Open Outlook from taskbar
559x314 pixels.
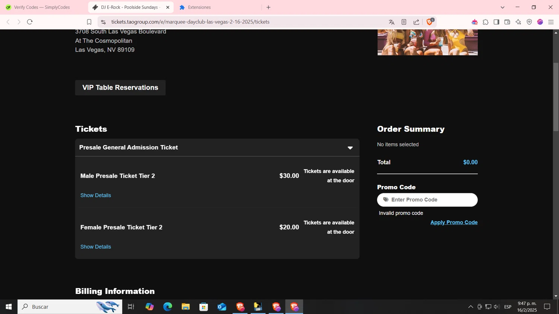tap(222, 307)
